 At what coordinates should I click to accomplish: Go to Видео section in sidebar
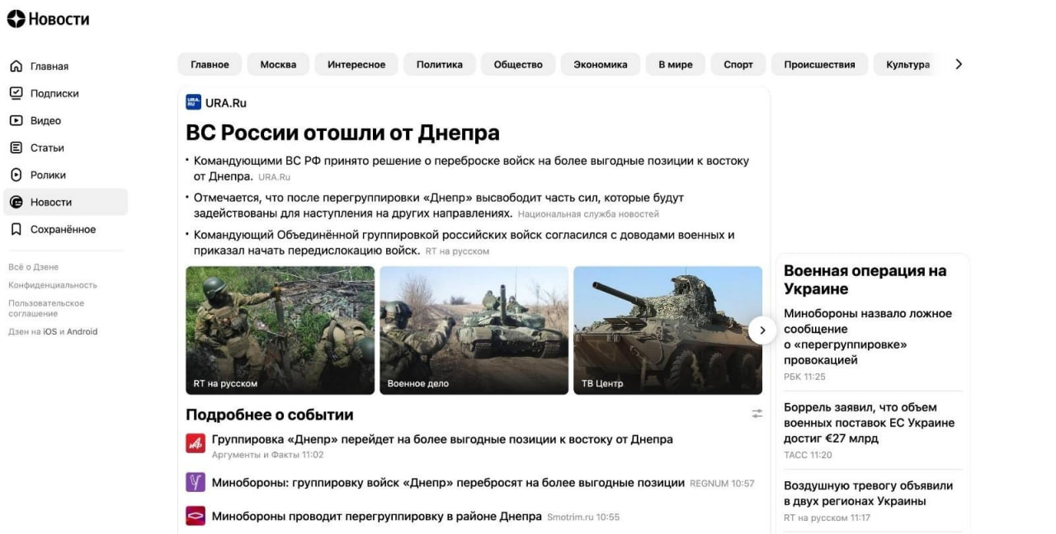[x=45, y=120]
